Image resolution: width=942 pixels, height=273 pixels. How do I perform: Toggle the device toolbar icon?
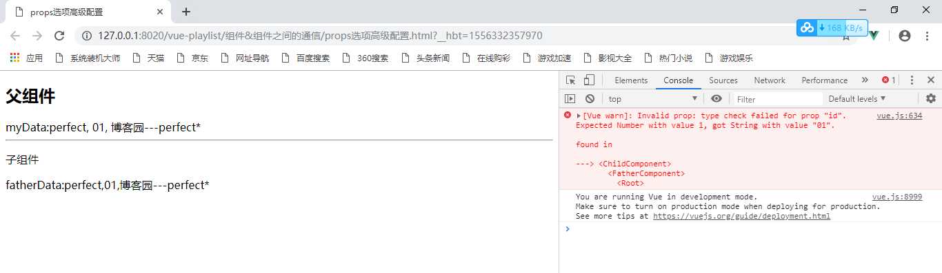point(589,80)
